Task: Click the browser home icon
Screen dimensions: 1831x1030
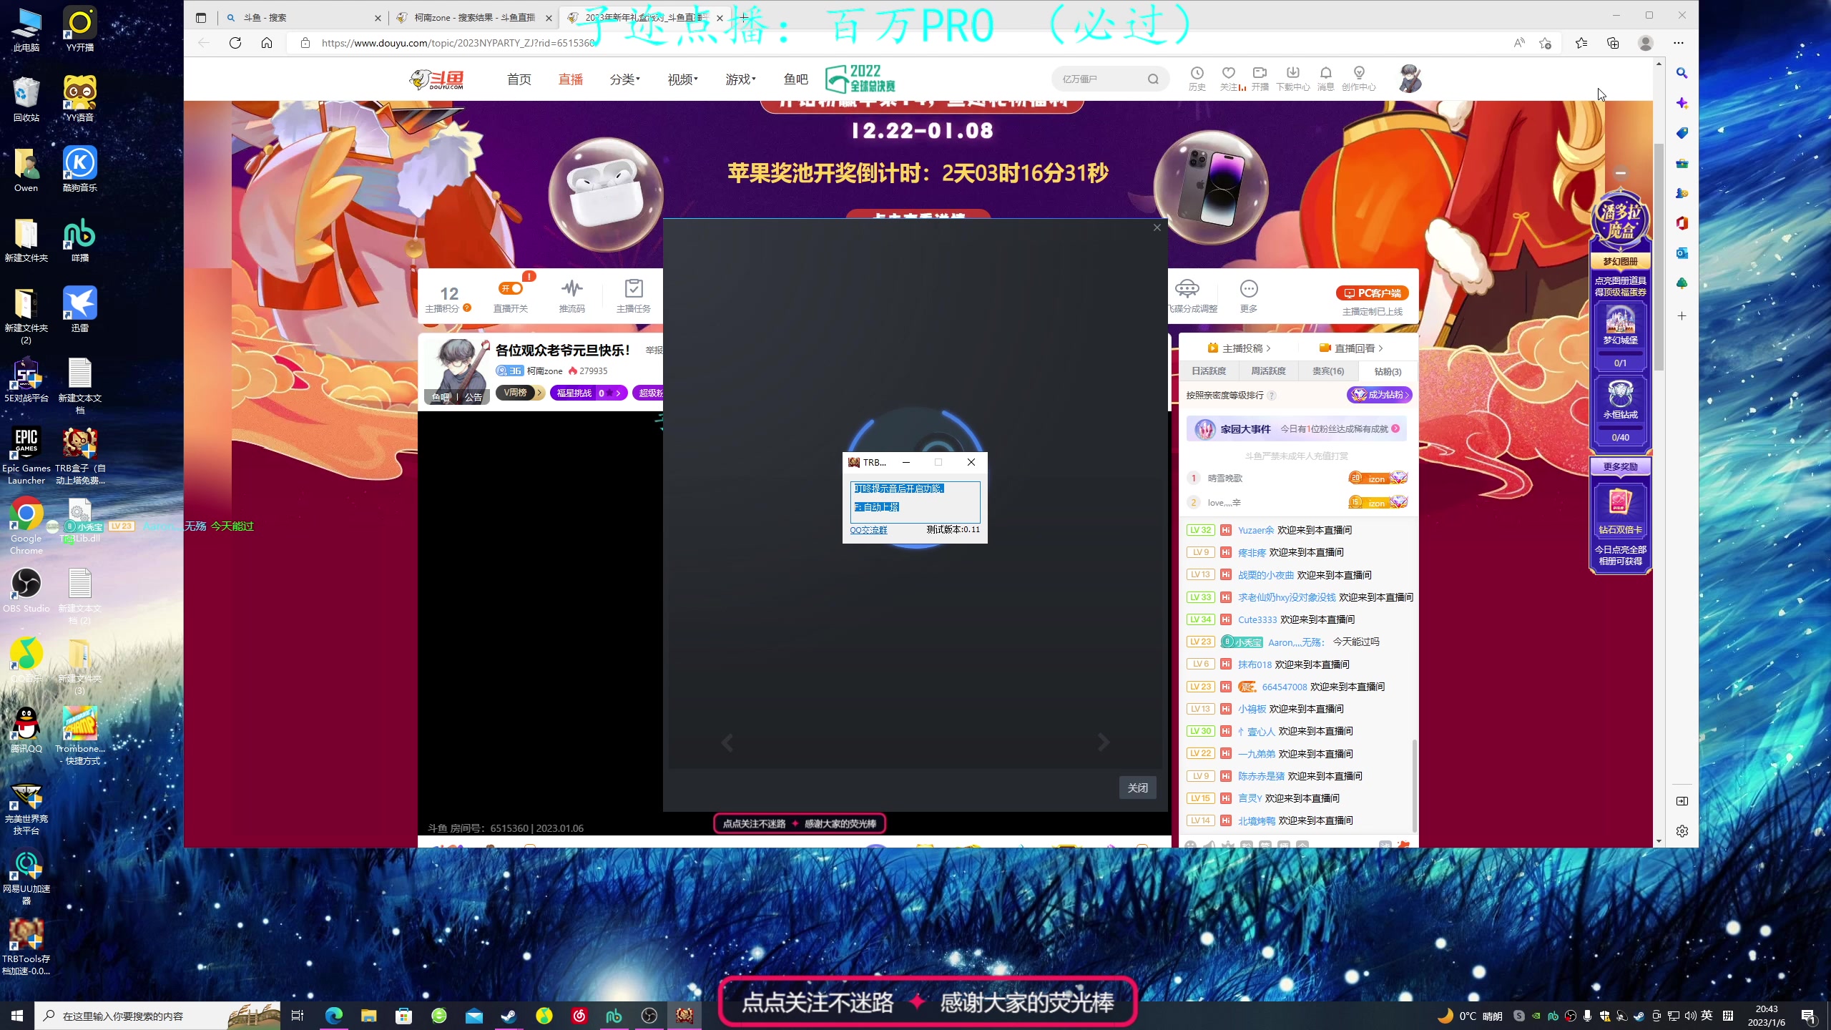Action: click(x=267, y=43)
